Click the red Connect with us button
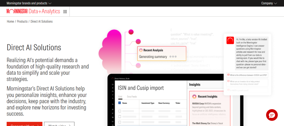The height and width of the screenshot is (126, 284). (x=24, y=124)
